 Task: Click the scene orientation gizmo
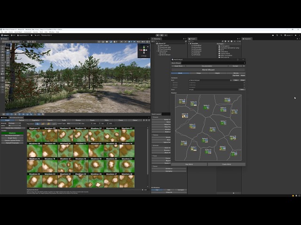click(x=144, y=50)
